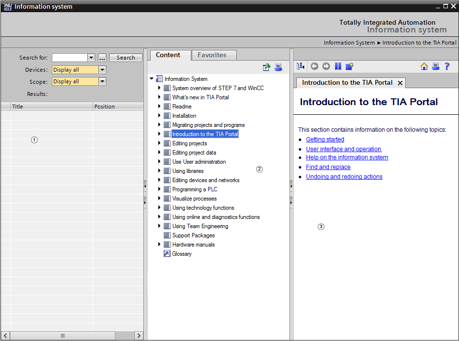Expand Editing projects node

pyautogui.click(x=159, y=143)
